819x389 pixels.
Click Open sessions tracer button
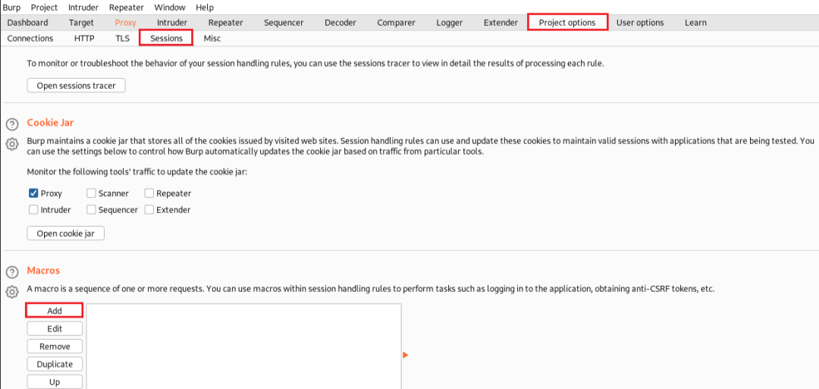pyautogui.click(x=77, y=86)
